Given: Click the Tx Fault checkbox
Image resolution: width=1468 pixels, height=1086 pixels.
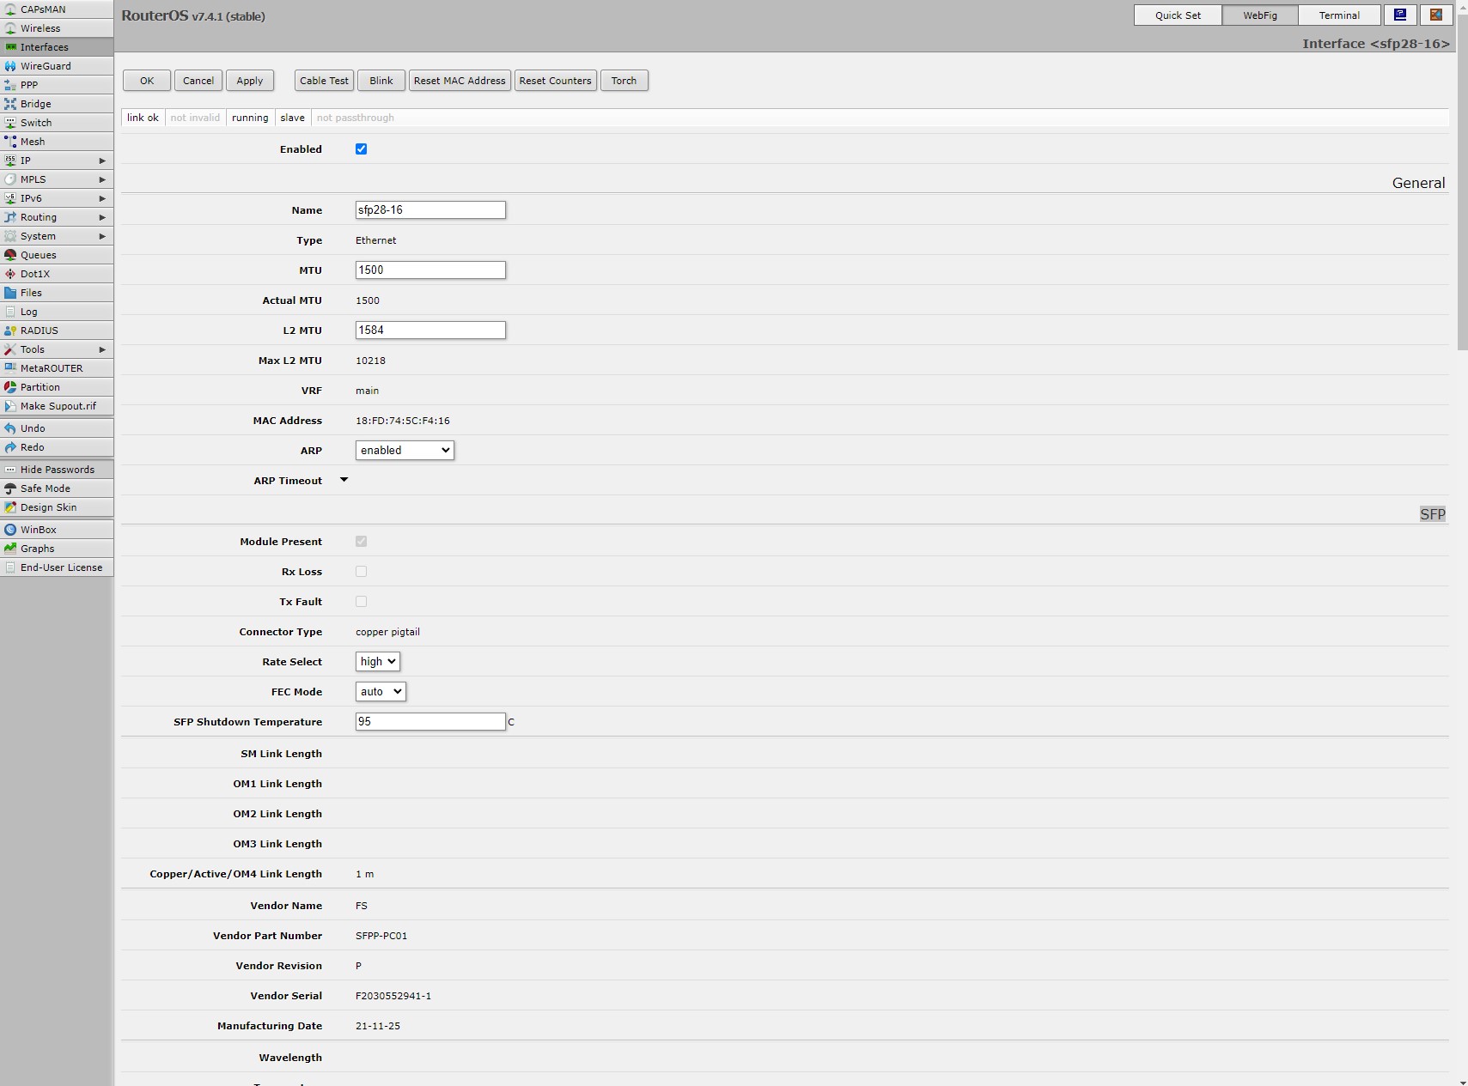Looking at the screenshot, I should [x=361, y=602].
